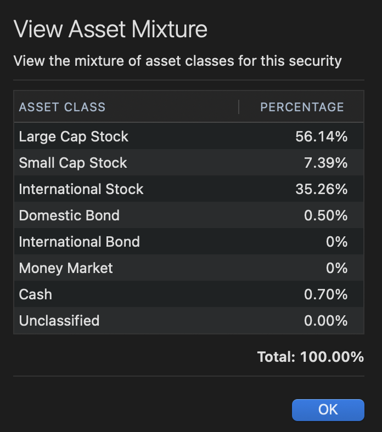Select the International Stock row label
382x432 pixels.
(x=81, y=189)
